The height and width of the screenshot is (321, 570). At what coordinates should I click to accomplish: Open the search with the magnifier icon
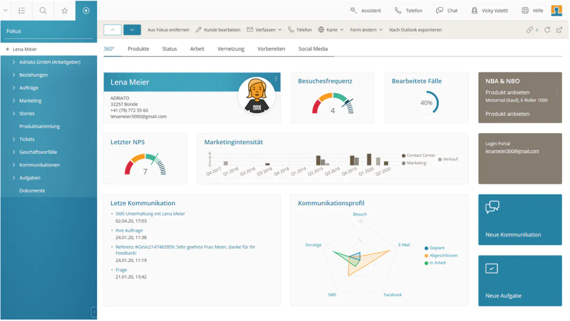42,10
